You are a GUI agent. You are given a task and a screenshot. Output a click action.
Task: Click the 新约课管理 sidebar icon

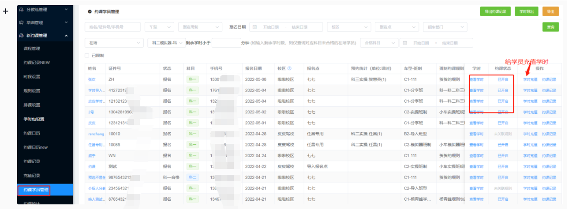pyautogui.click(x=21, y=36)
